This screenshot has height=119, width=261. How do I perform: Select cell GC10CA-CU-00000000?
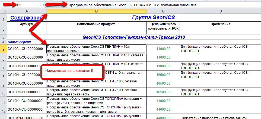tap(27, 57)
